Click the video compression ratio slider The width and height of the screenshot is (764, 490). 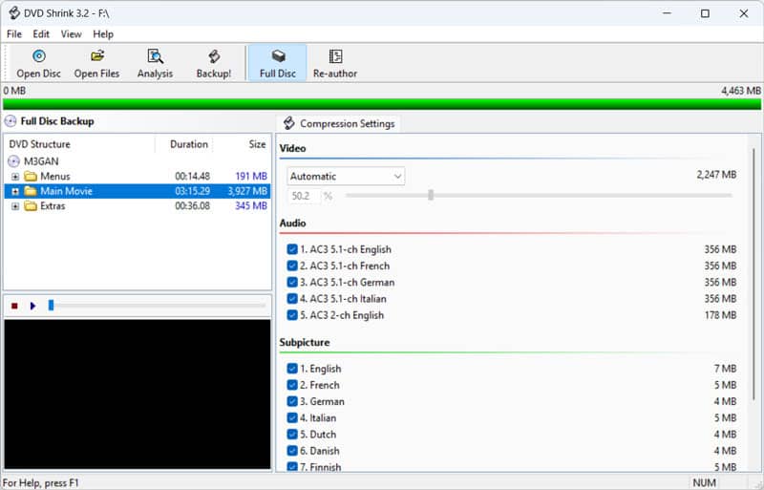click(431, 195)
